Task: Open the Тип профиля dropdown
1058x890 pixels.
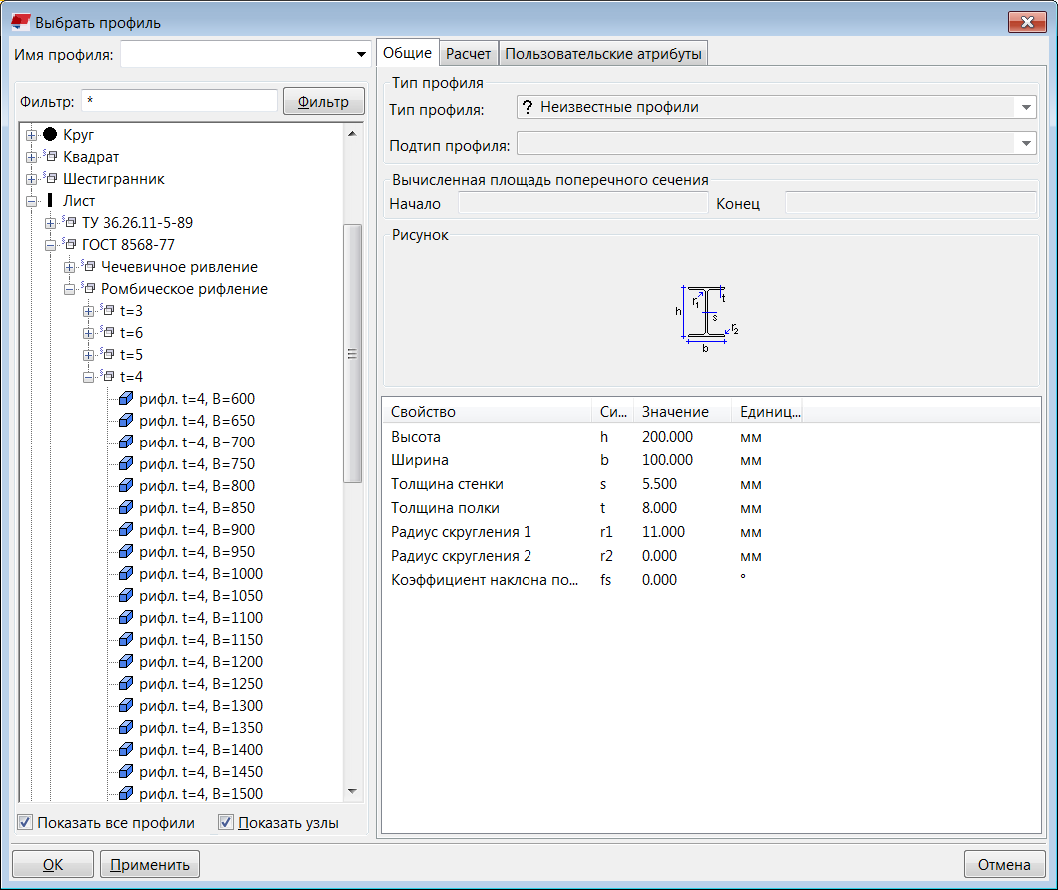Action: click(1026, 108)
